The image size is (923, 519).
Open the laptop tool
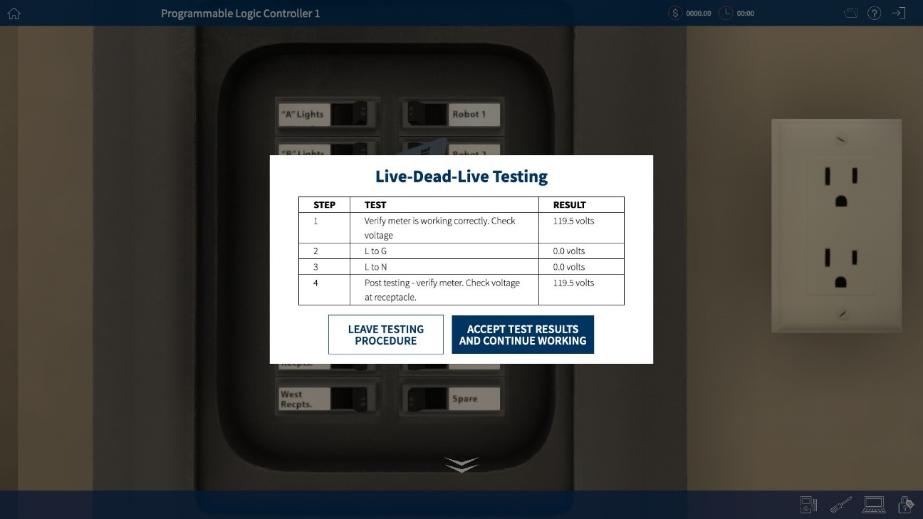[875, 505]
